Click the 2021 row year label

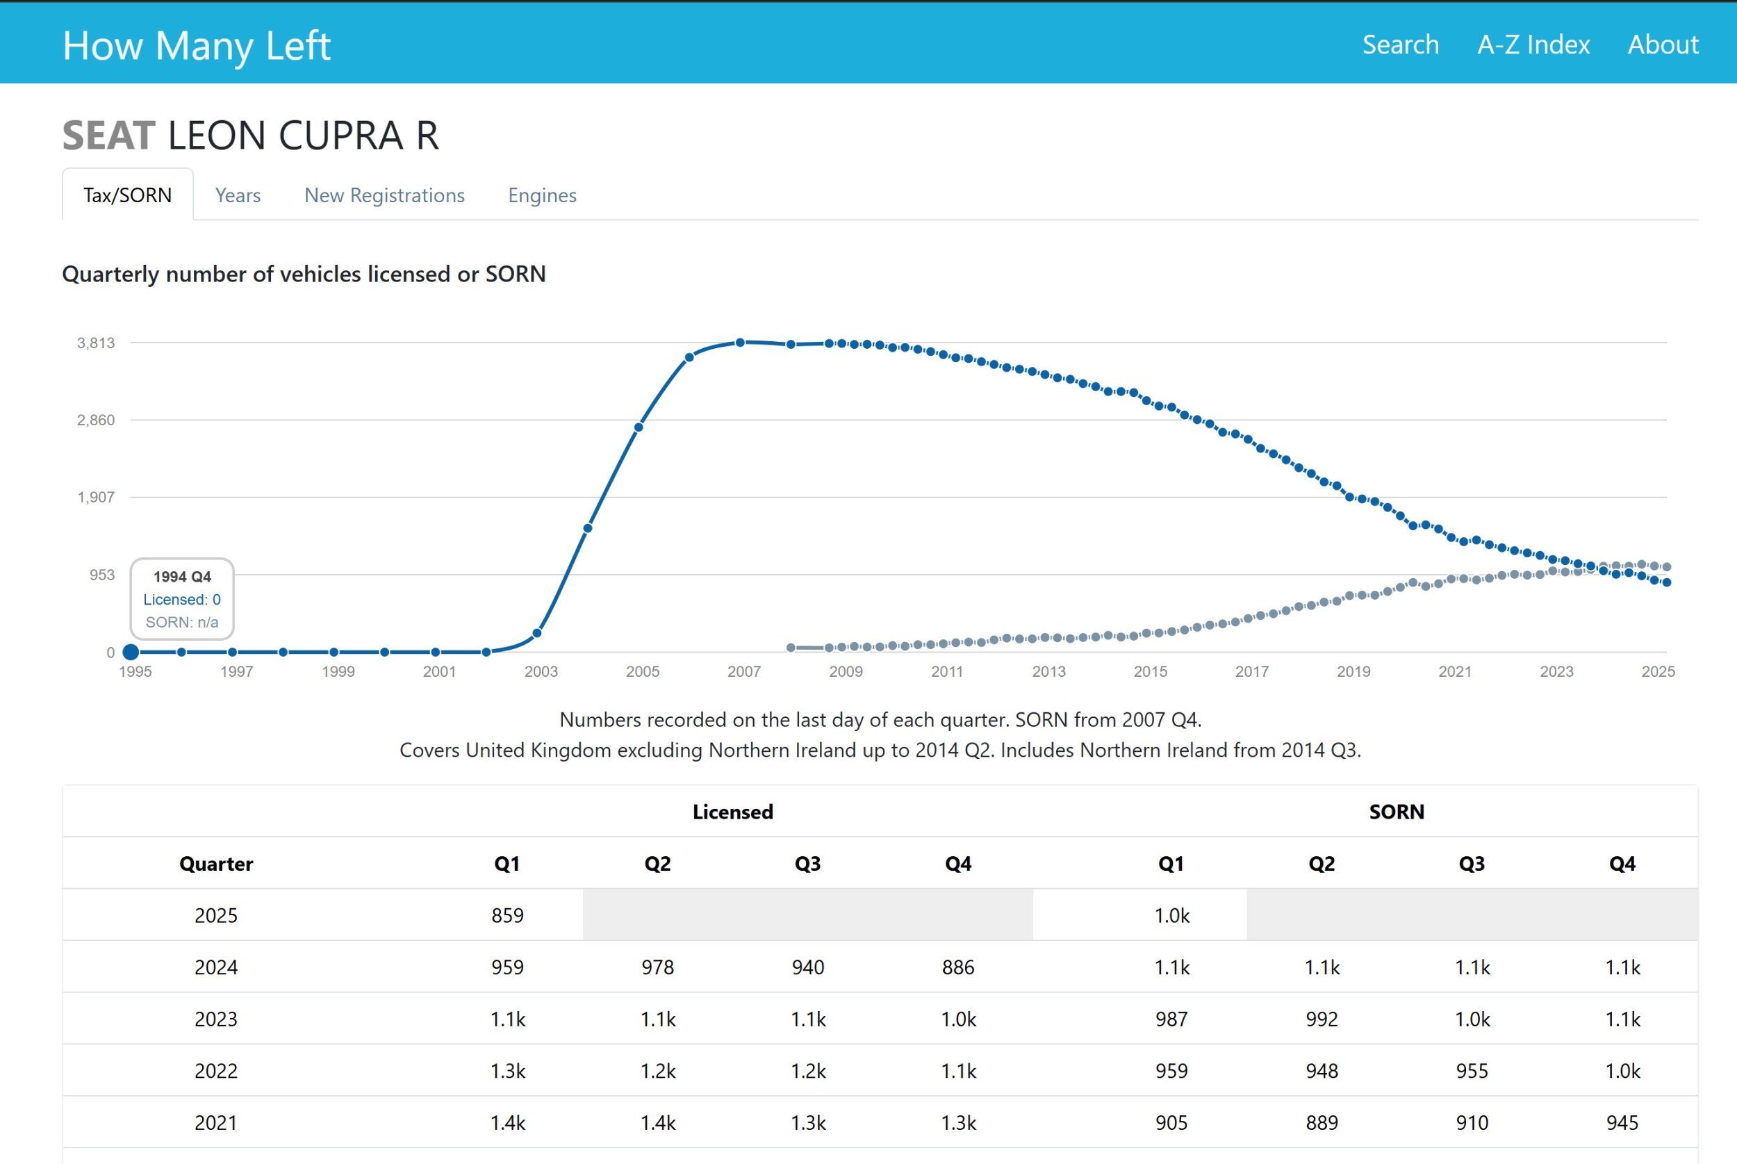pos(215,1122)
